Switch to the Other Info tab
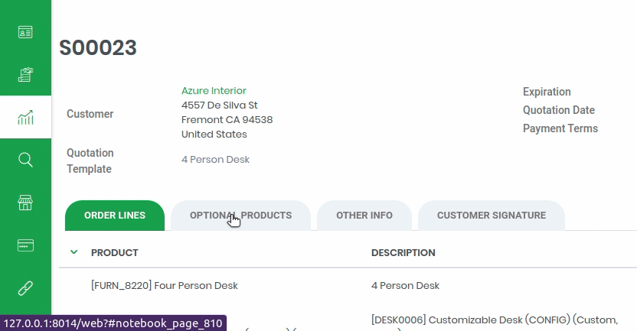This screenshot has width=637, height=331. coord(364,216)
